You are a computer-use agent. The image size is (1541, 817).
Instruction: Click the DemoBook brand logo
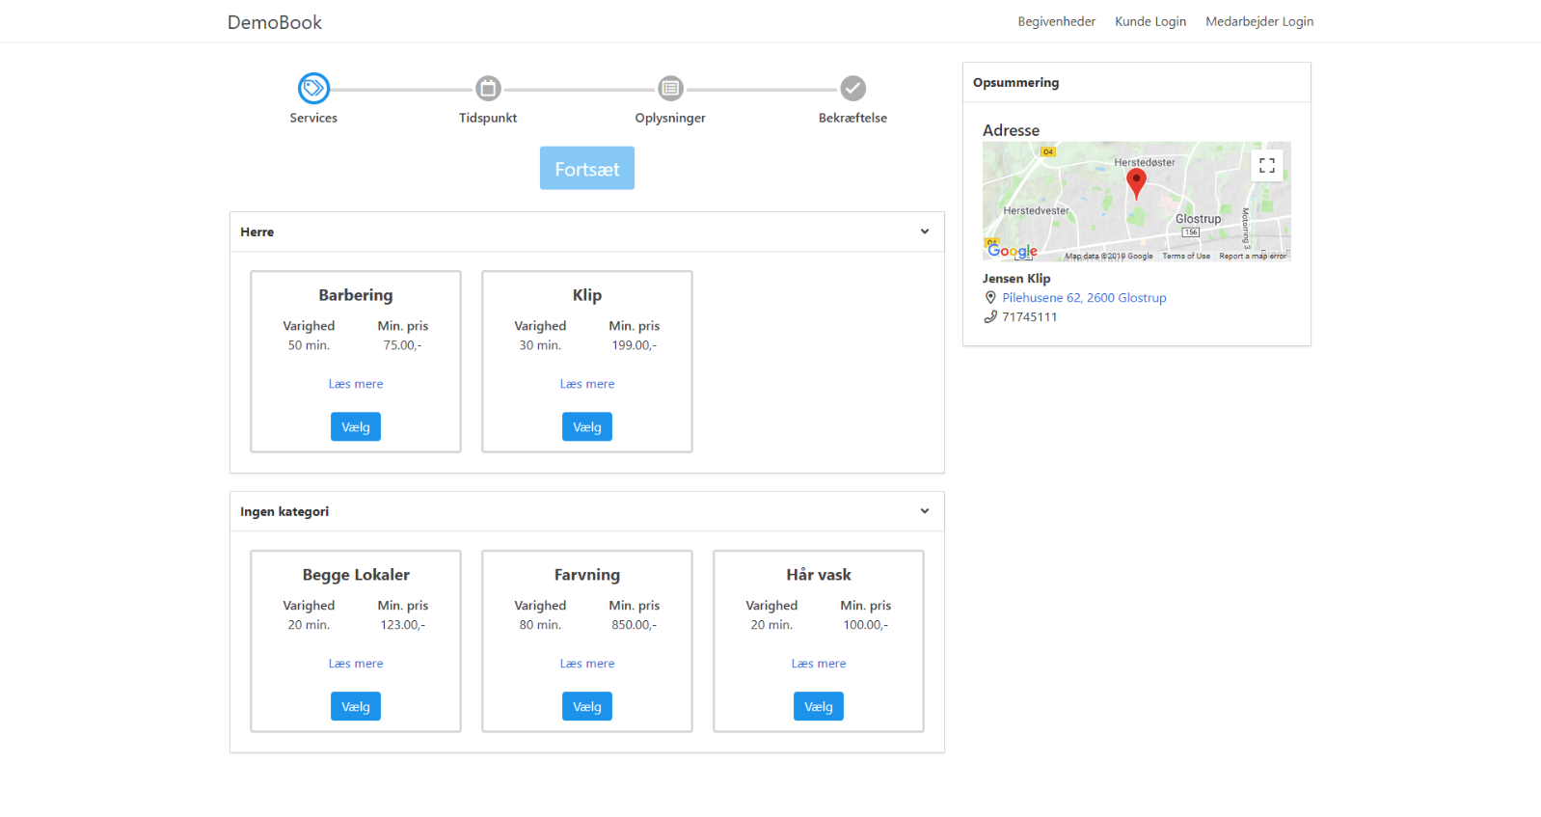[275, 22]
